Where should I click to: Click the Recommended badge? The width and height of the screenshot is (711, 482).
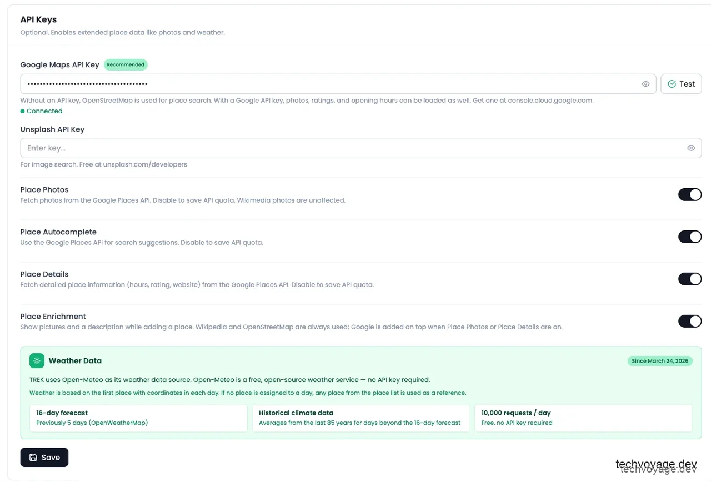point(126,64)
